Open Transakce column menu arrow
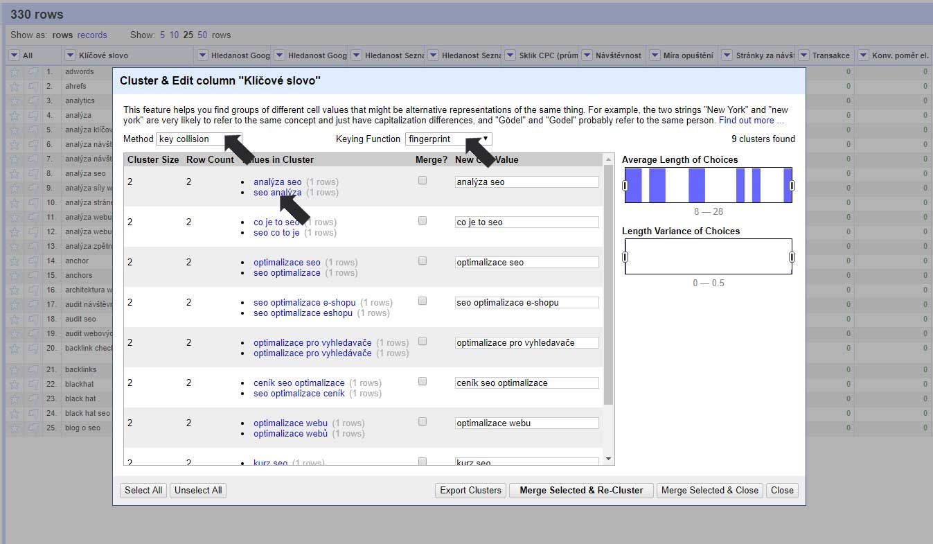The image size is (933, 544). (x=803, y=55)
